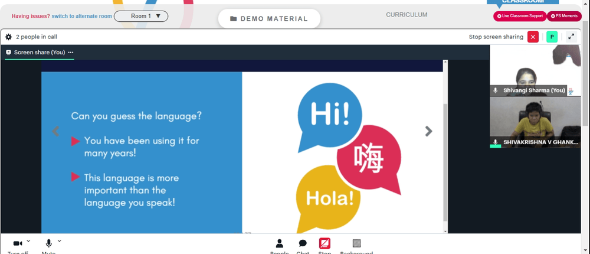Click 'This language is more important' bullet text
This screenshot has height=254, width=590.
[132, 190]
